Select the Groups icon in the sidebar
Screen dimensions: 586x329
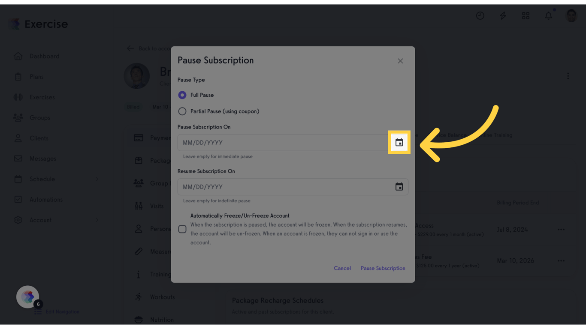18,117
